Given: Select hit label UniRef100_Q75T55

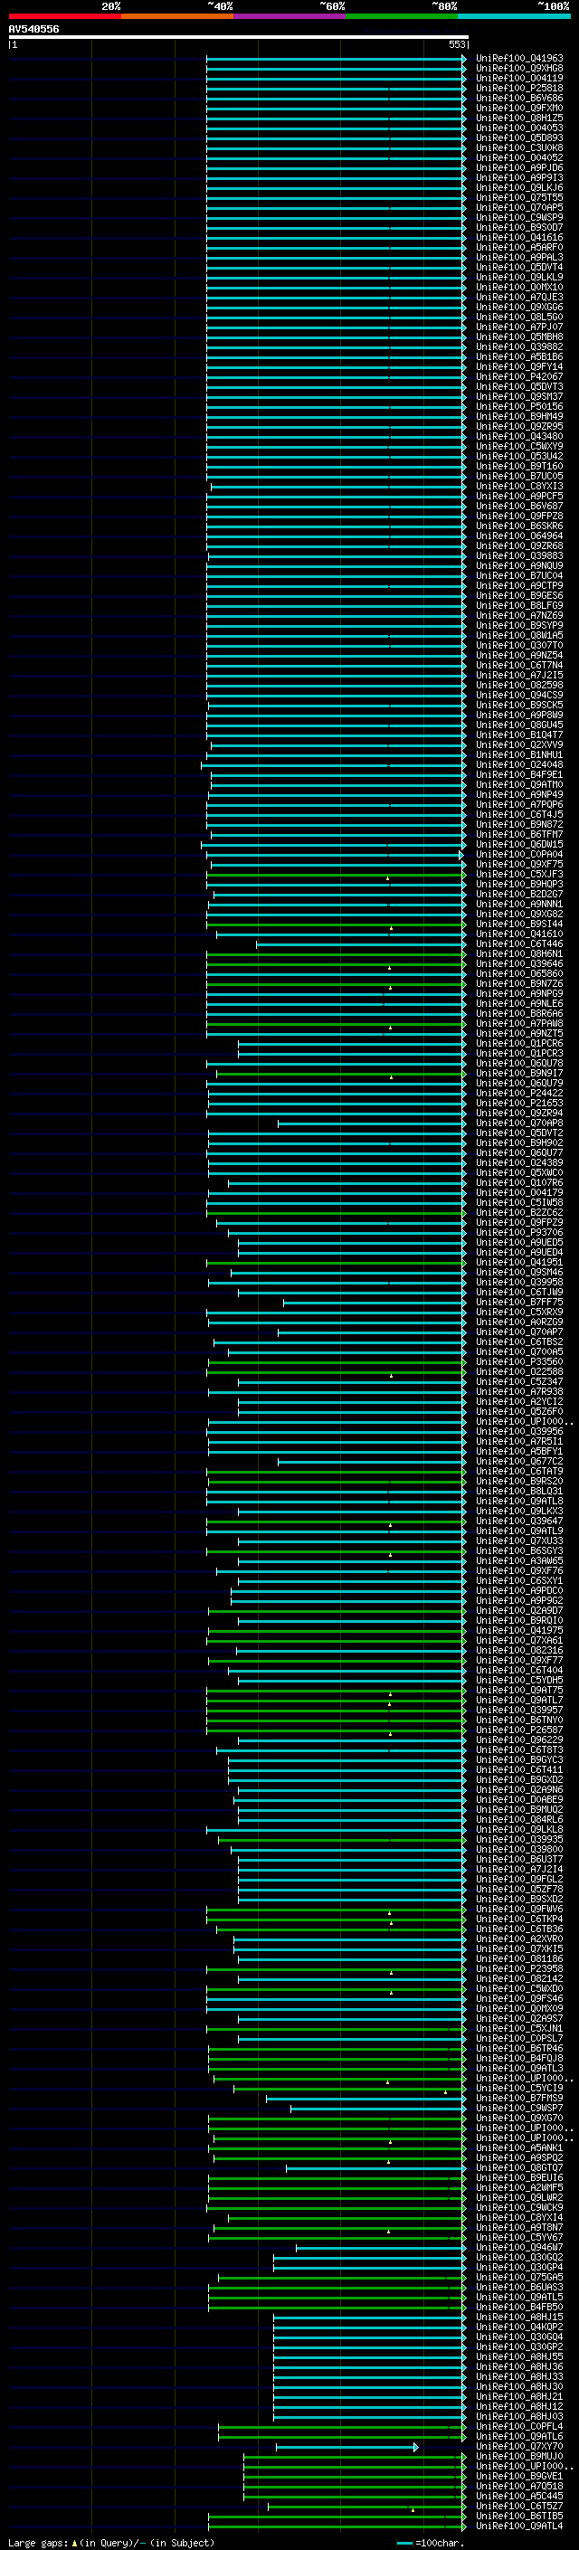Looking at the screenshot, I should point(519,198).
